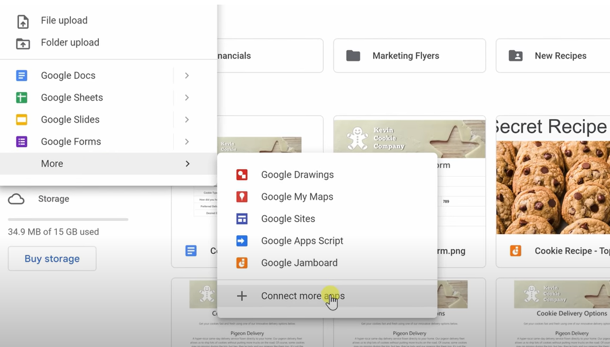The height and width of the screenshot is (347, 610).
Task: Expand the More submenu
Action: 187,163
